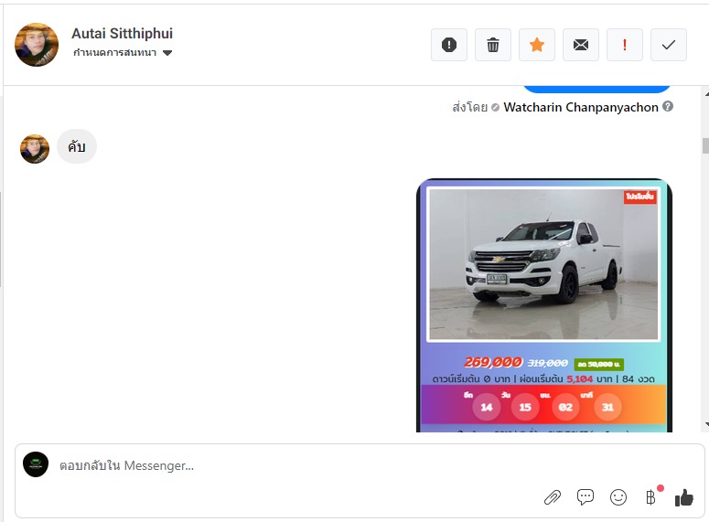
Task: Flag conversation with red exclamation priority icon
Action: pyautogui.click(x=625, y=45)
